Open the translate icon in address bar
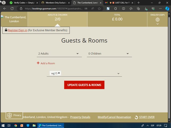Image resolution: width=171 pixels, height=128 pixels. click(x=86, y=9)
